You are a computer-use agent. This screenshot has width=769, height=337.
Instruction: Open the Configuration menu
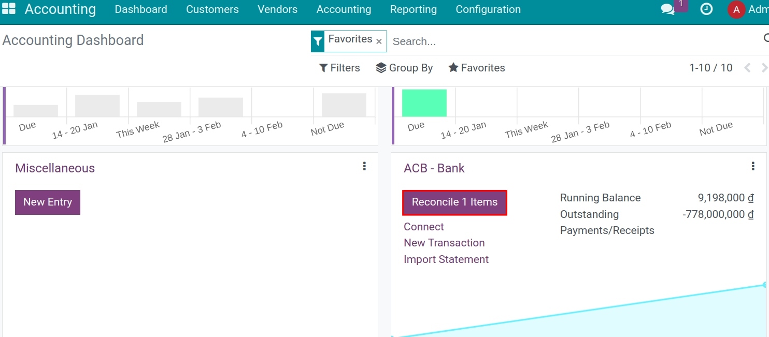pos(488,9)
